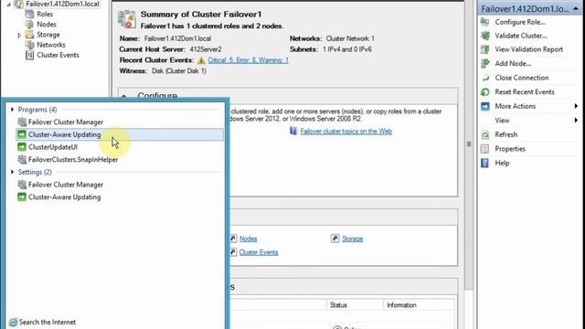Screen dimensions: 585x329
Task: Select Refresh in Actions pane
Action: click(505, 134)
